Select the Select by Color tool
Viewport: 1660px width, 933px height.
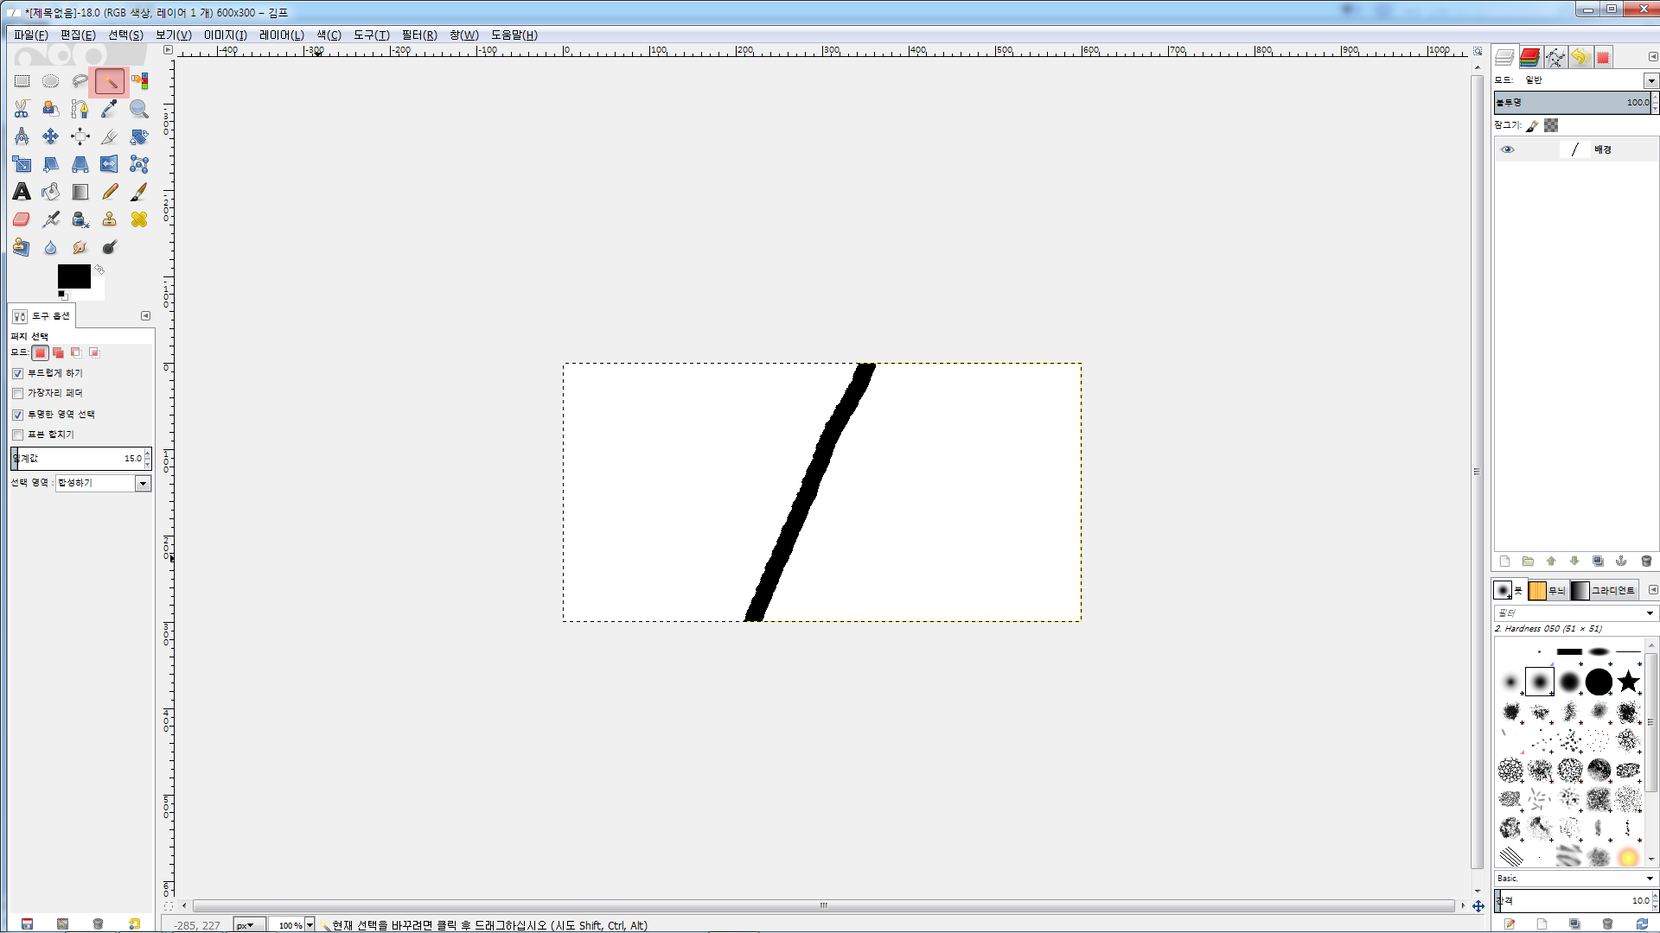(139, 81)
